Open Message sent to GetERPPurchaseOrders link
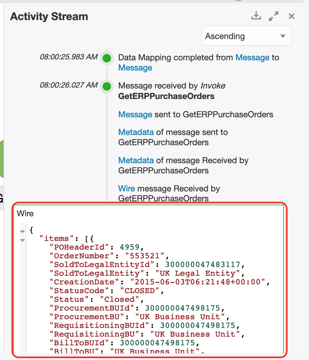309x360 pixels. (x=135, y=115)
